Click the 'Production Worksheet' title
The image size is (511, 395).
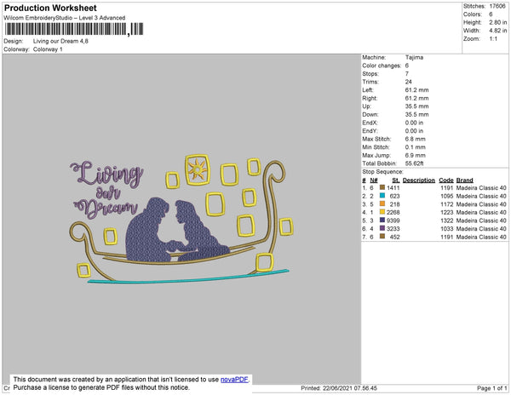50,8
